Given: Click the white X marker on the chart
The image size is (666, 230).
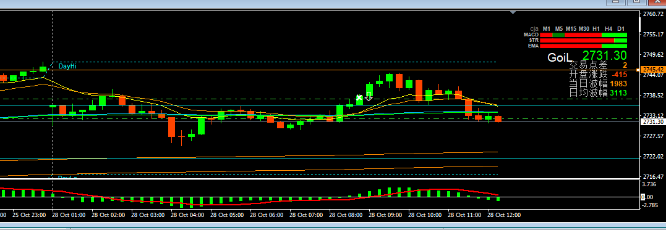Looking at the screenshot, I should [359, 97].
